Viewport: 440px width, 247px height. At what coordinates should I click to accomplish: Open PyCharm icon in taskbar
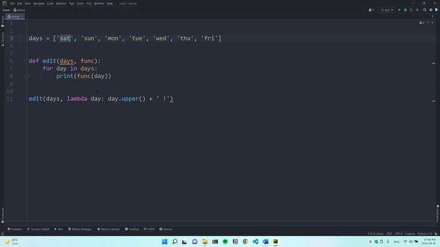tap(276, 242)
